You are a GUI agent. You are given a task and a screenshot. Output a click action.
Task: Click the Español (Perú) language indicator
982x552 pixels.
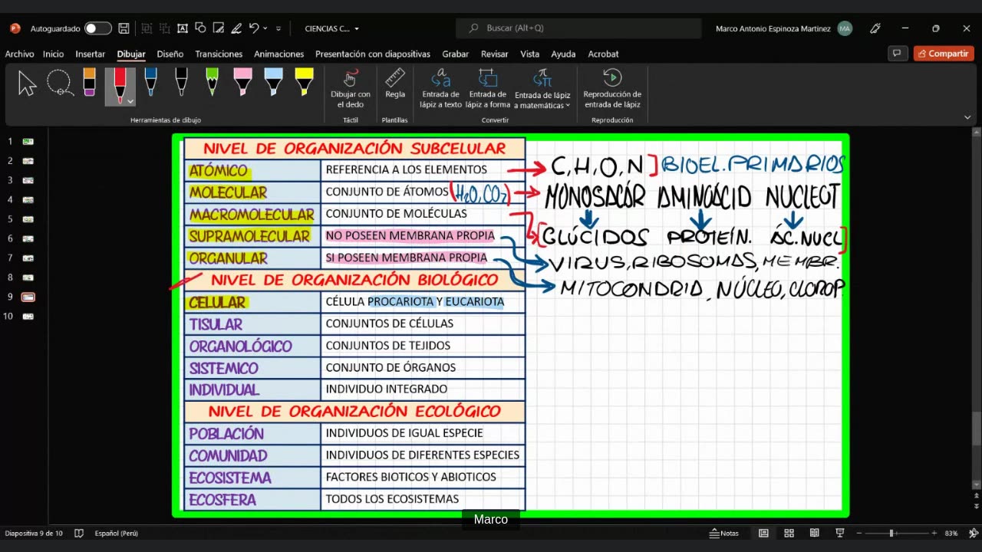pyautogui.click(x=116, y=533)
